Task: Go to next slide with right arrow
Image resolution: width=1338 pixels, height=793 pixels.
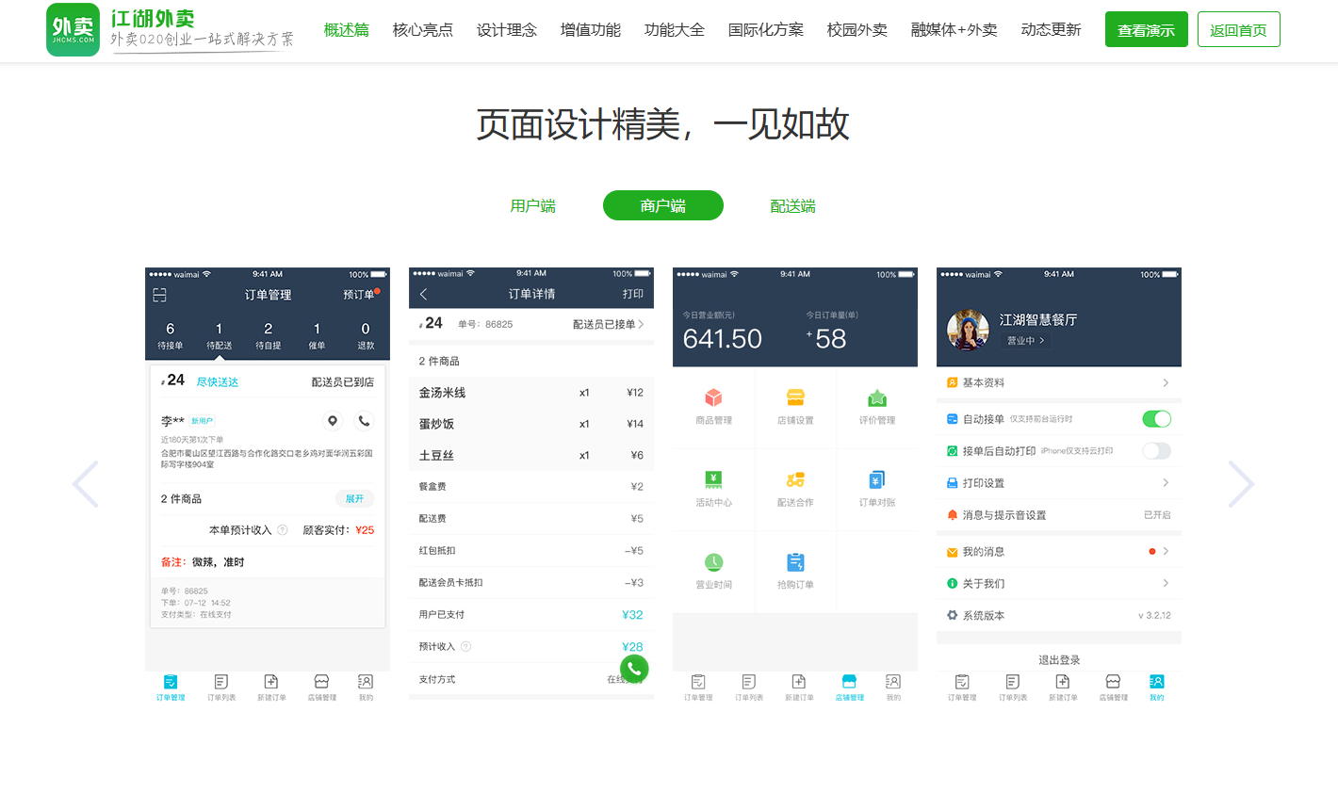Action: (x=1241, y=484)
